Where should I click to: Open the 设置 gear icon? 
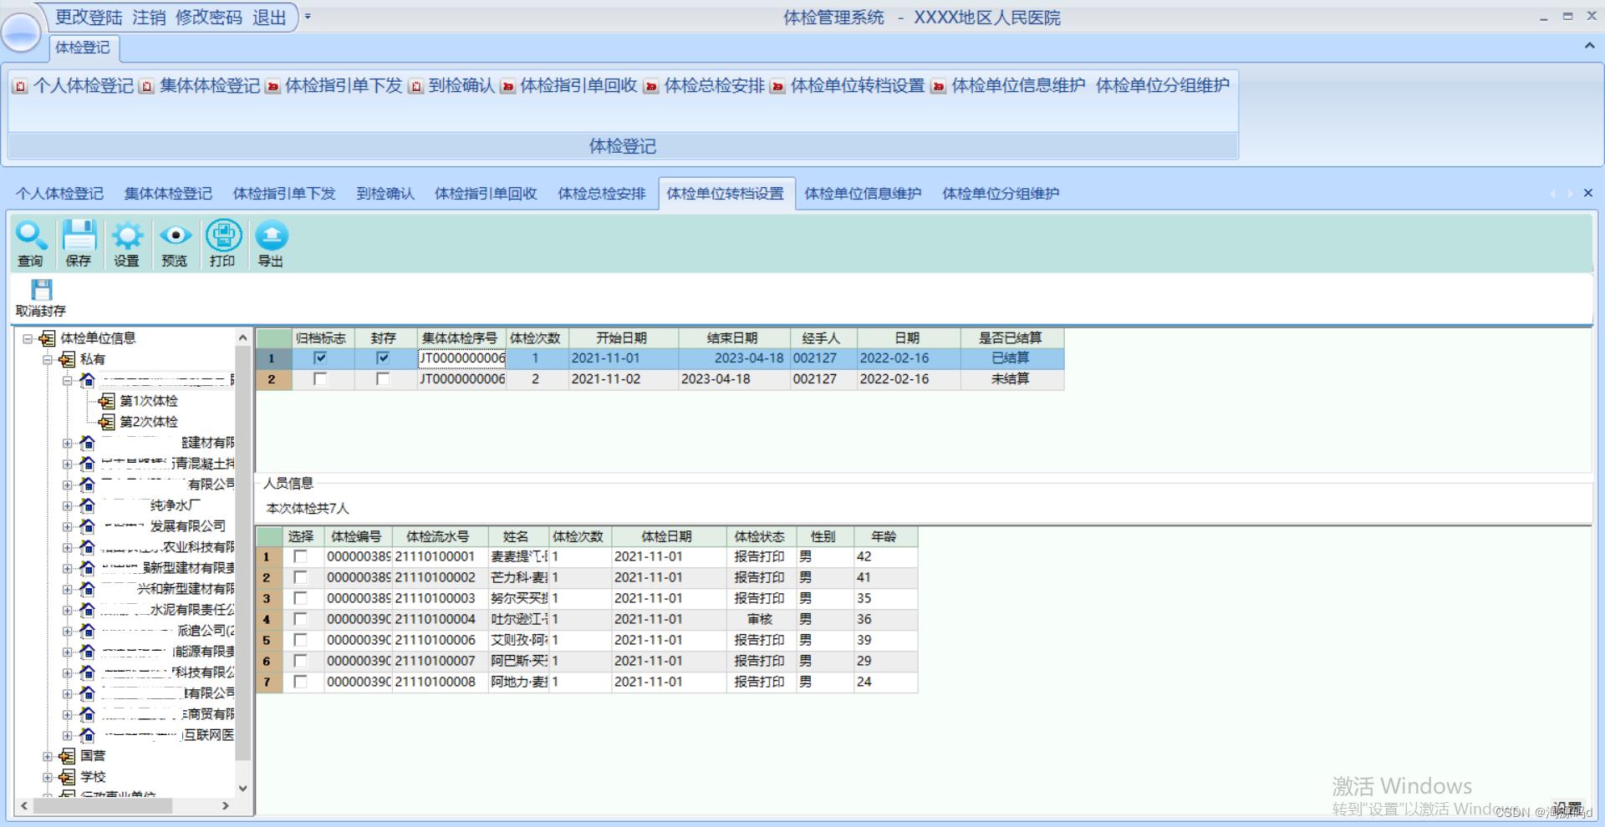pos(127,236)
